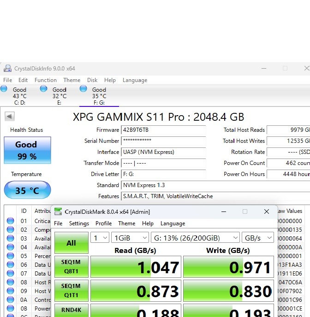Open the 1GiB test size dropdown
The width and height of the screenshot is (310, 317).
130,238
